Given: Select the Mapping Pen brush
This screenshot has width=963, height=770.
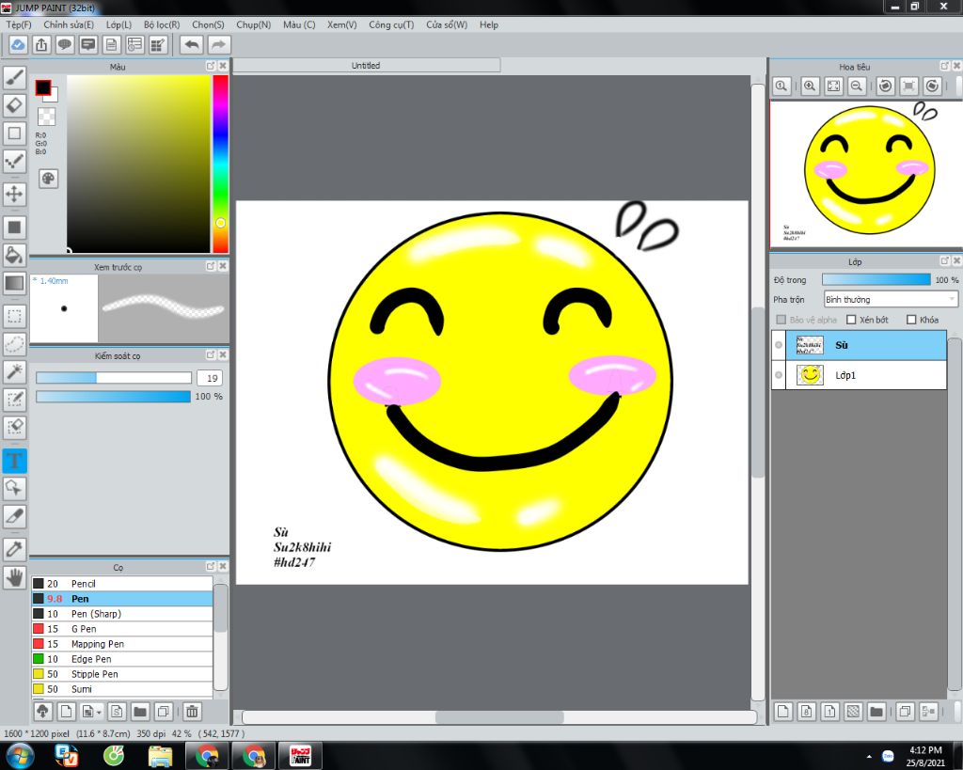Looking at the screenshot, I should (121, 643).
